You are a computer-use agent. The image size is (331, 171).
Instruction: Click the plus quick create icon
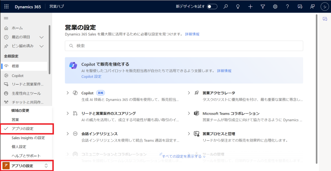click(x=251, y=6)
